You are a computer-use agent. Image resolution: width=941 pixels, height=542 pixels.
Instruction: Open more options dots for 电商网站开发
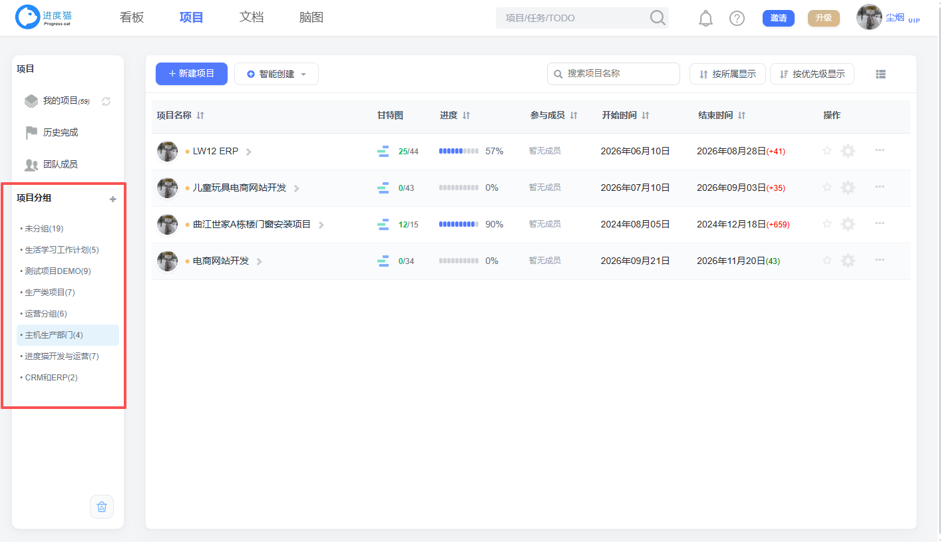pyautogui.click(x=880, y=259)
